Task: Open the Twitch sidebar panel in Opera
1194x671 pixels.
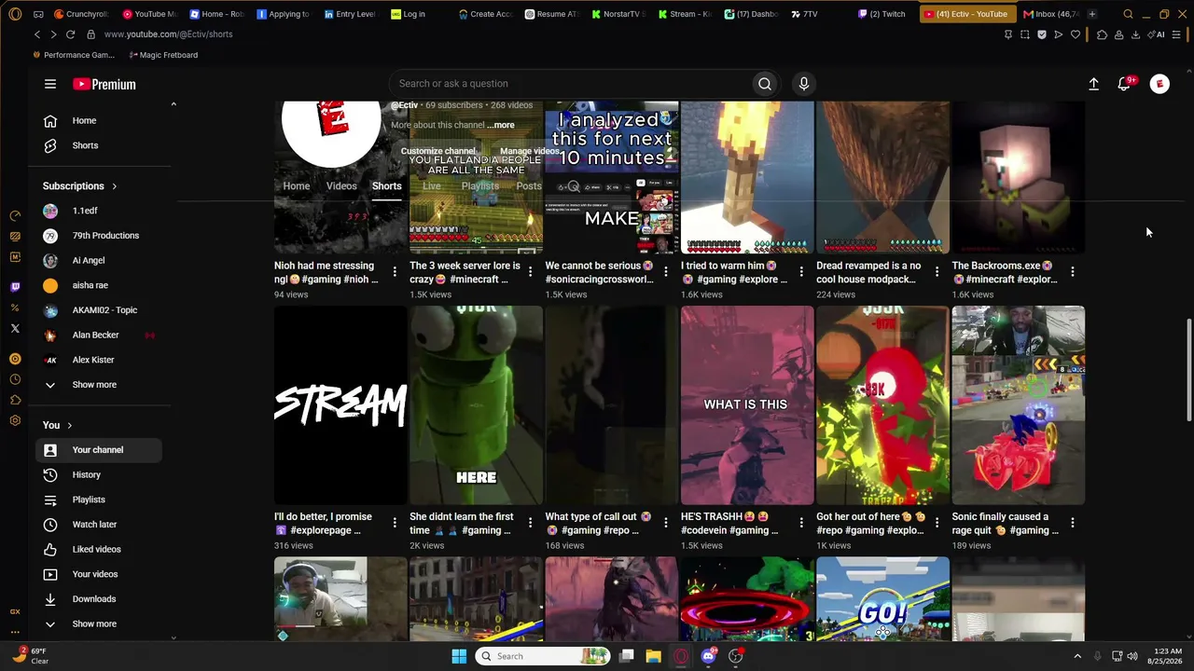Action: (15, 287)
